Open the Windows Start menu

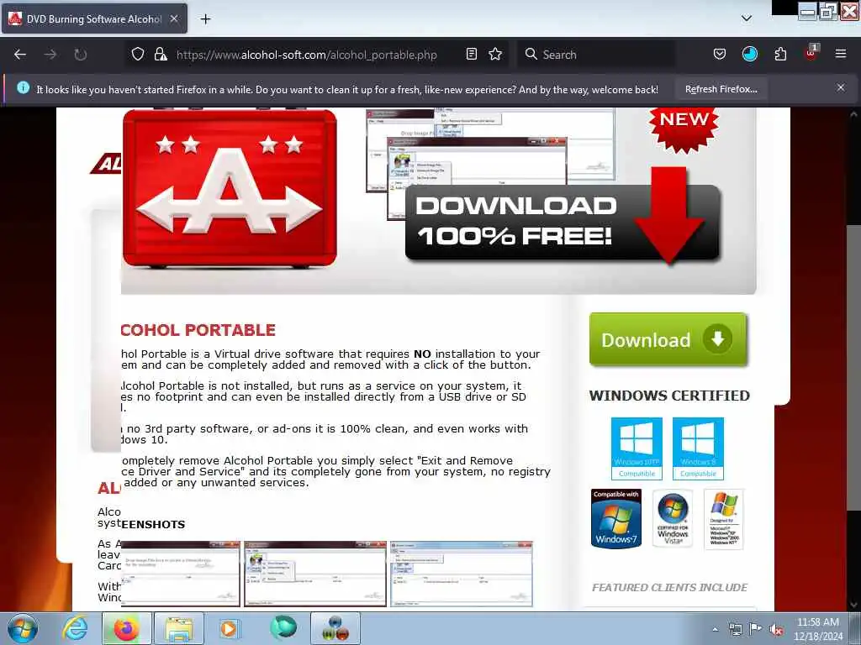[x=23, y=628]
